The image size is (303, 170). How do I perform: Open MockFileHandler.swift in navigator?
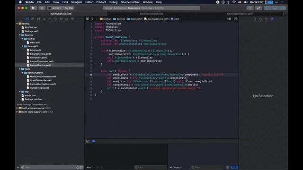coord(41,80)
